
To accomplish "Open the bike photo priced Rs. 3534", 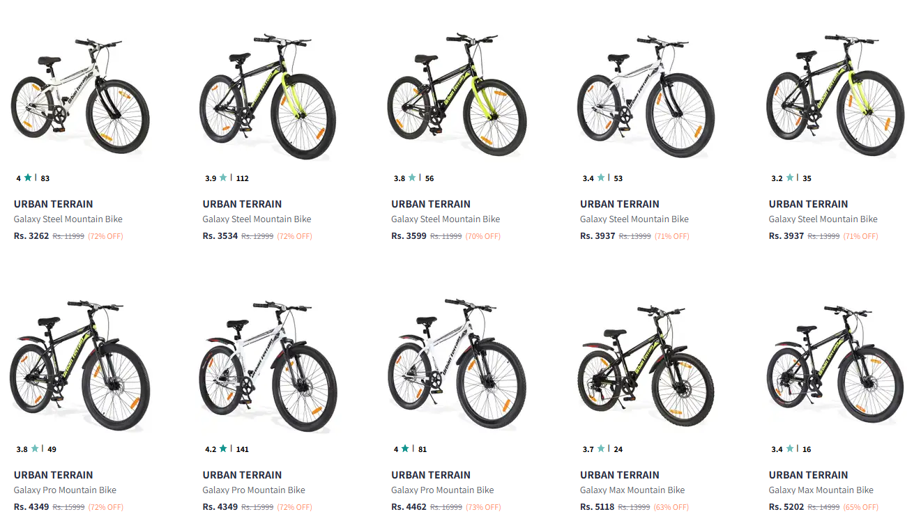I will click(268, 95).
